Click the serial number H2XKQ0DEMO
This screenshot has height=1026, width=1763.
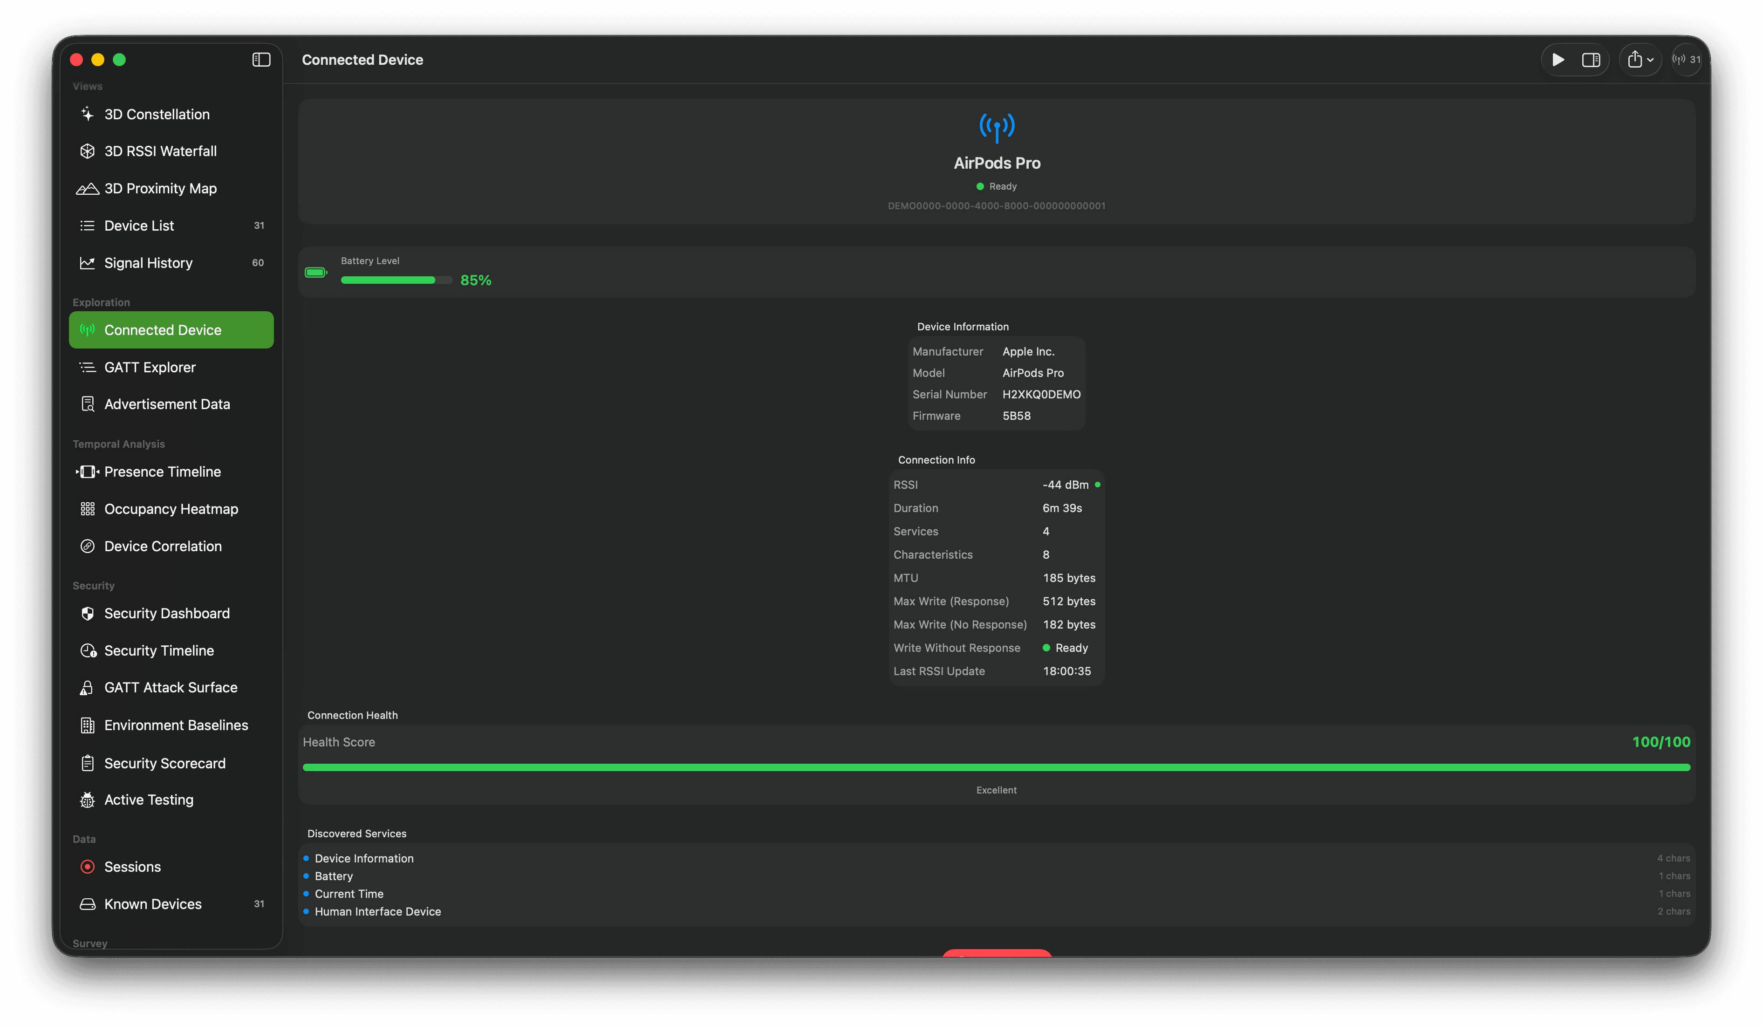pos(1041,394)
